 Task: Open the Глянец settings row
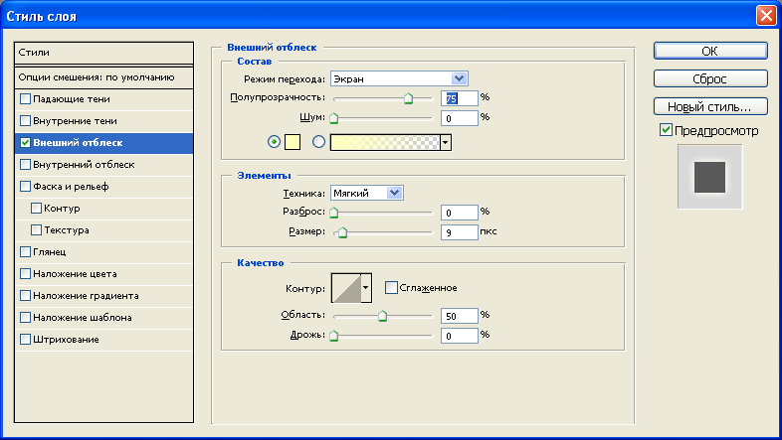[103, 252]
